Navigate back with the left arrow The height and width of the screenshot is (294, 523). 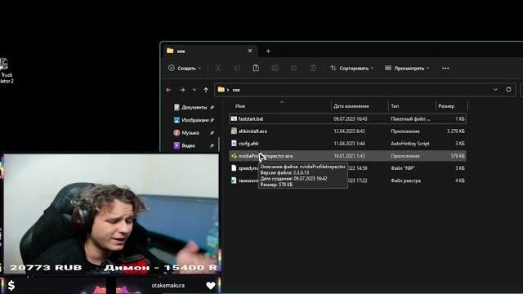(168, 90)
